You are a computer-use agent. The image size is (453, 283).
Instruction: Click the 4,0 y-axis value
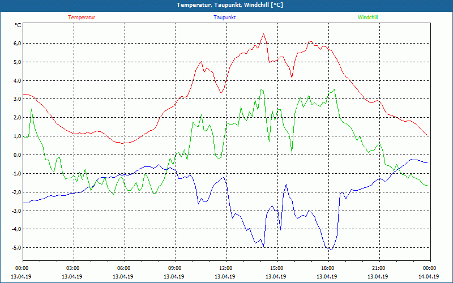point(18,80)
